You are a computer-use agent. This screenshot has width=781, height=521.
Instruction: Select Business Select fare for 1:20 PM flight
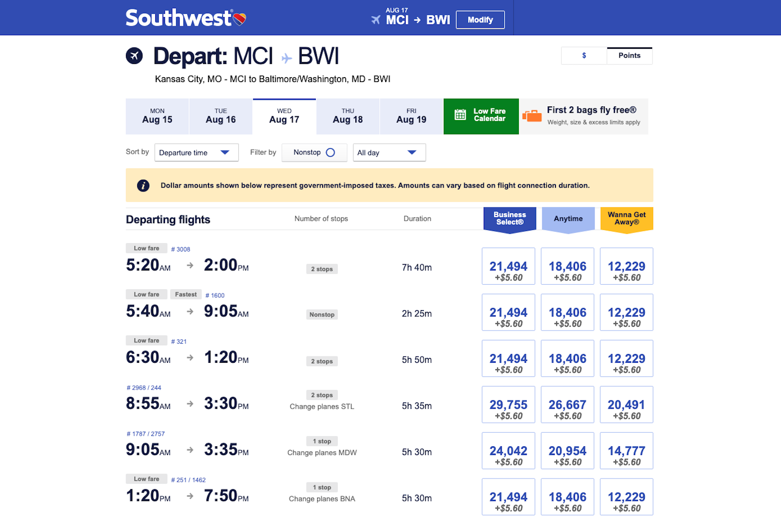(509, 497)
